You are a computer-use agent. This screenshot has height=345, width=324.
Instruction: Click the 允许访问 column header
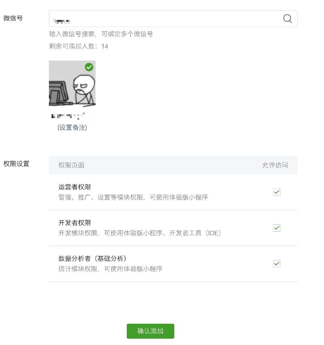pyautogui.click(x=275, y=165)
